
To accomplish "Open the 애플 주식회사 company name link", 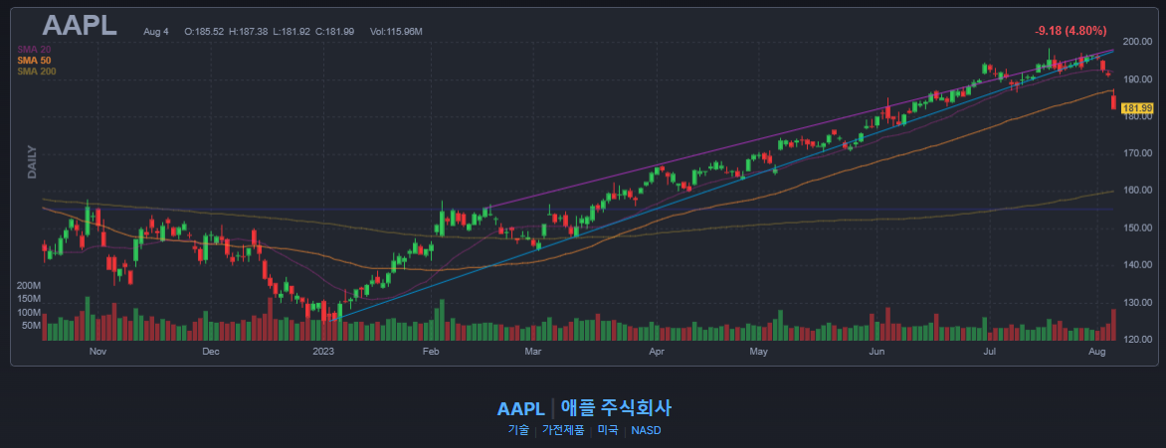I will pos(616,408).
